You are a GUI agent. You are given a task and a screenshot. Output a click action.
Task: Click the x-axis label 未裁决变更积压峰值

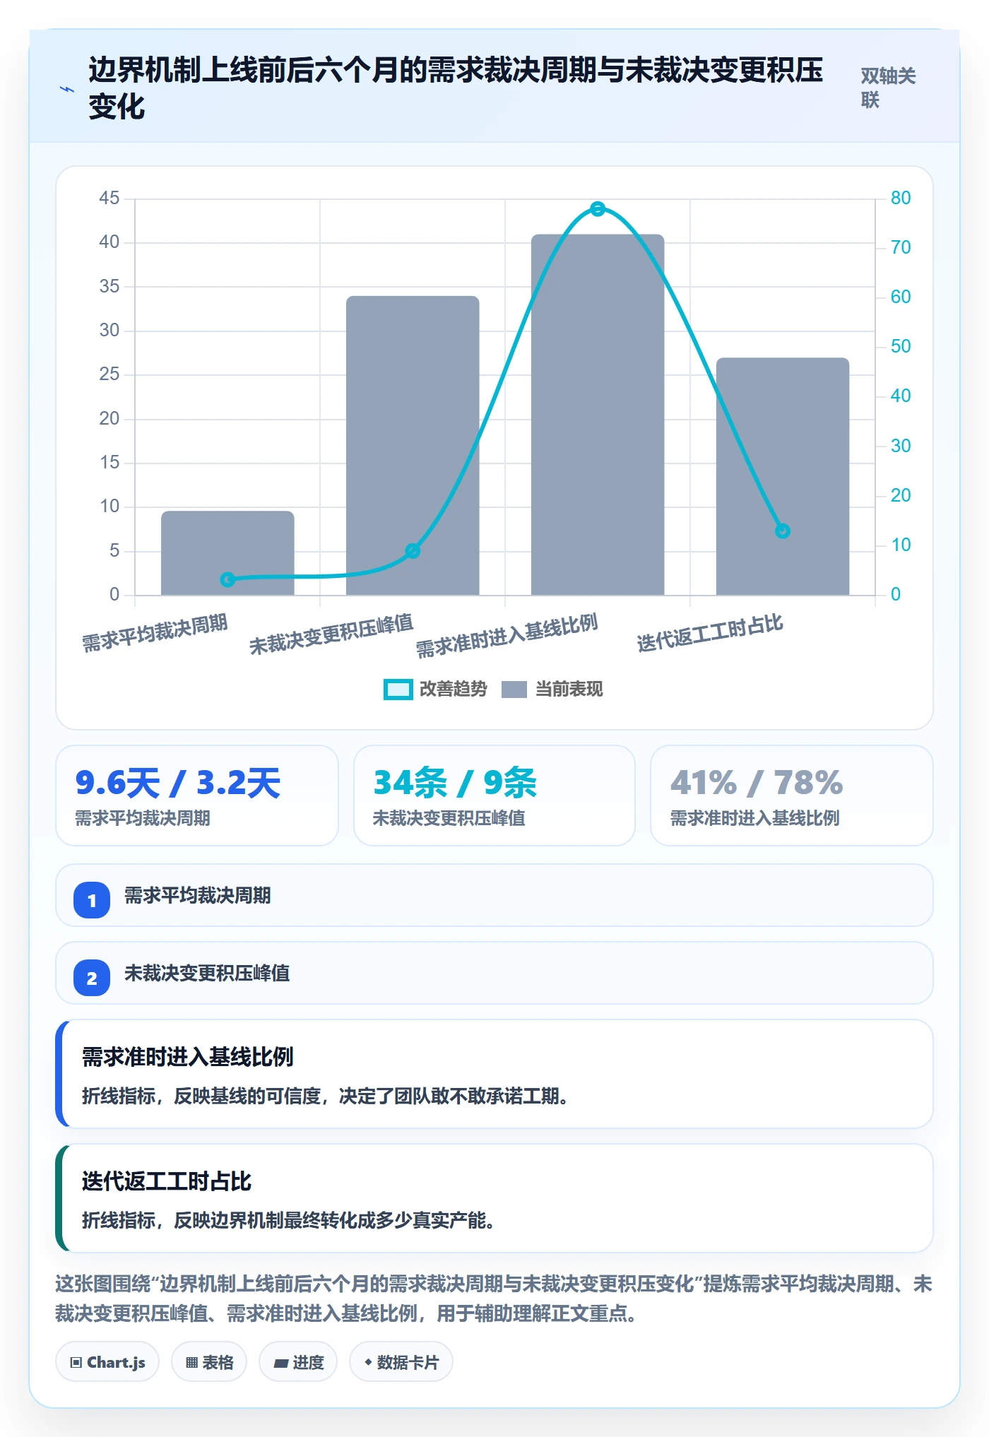click(x=331, y=634)
